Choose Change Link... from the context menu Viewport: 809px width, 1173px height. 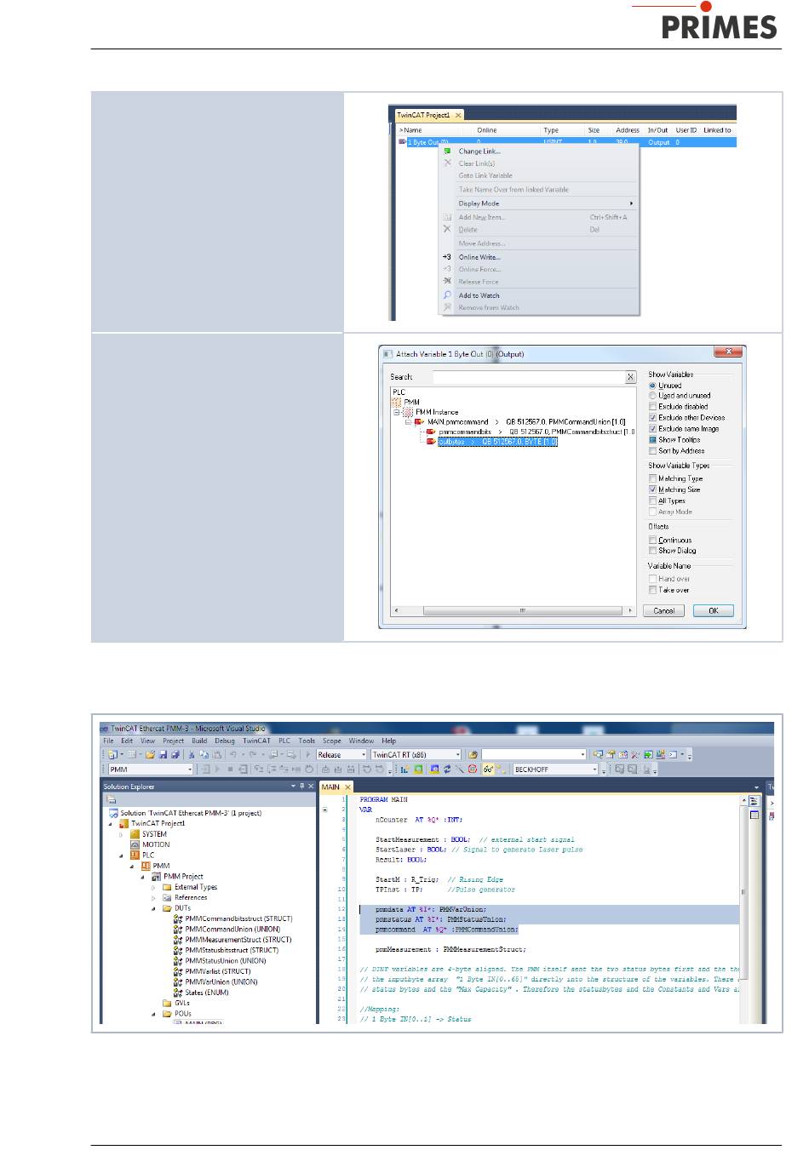pos(479,152)
